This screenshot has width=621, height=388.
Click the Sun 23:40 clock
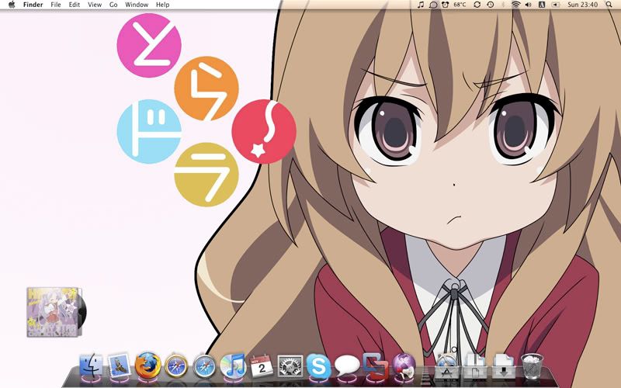click(x=583, y=5)
